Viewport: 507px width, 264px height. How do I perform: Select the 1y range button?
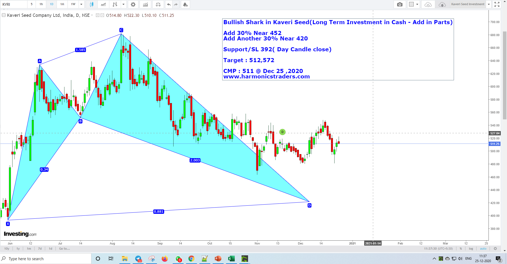18,249
